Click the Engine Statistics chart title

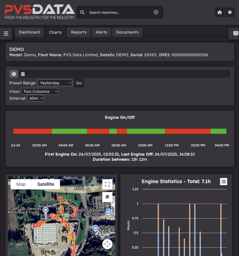pos(176,182)
